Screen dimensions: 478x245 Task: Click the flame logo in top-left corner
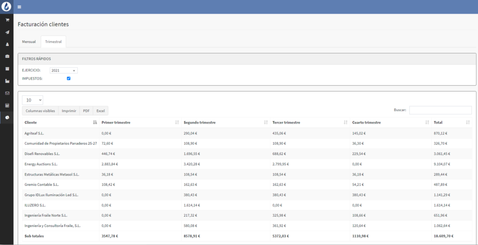(7, 7)
